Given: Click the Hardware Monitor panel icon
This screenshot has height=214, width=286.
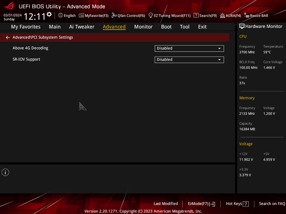Looking at the screenshot, I should click(x=242, y=26).
